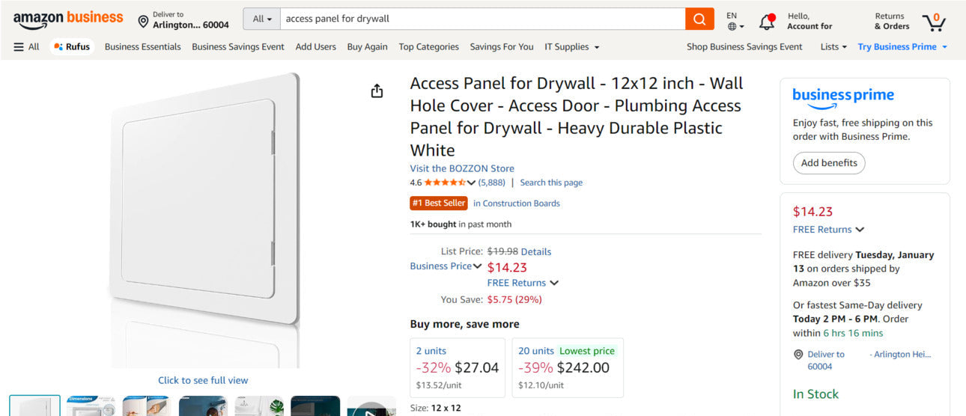The width and height of the screenshot is (966, 416).
Task: Select the 2 units bulk pricing option
Action: coord(457,367)
